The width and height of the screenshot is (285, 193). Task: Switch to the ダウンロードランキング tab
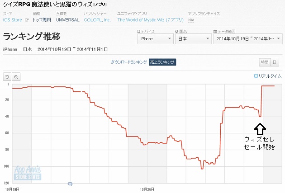tap(128, 62)
